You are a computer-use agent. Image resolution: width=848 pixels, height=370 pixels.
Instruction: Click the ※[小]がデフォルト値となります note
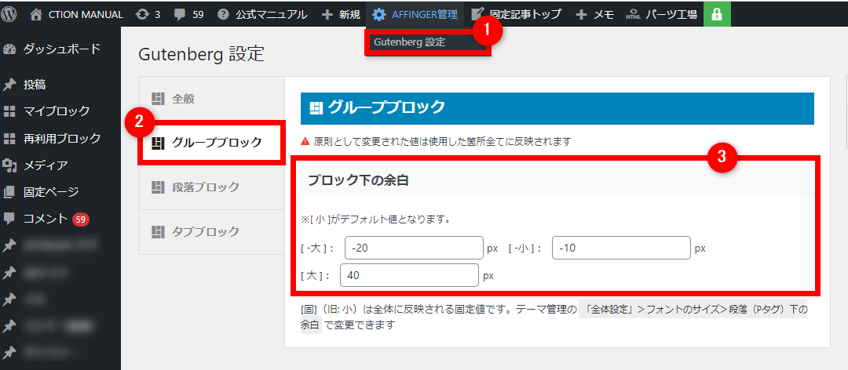click(x=376, y=219)
